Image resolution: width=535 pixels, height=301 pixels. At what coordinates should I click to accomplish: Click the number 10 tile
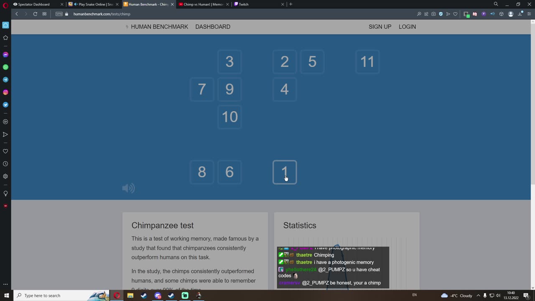(x=229, y=117)
